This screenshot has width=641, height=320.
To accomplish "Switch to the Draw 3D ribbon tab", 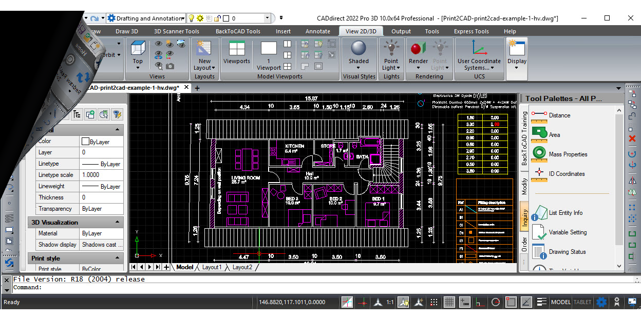I will 127,31.
